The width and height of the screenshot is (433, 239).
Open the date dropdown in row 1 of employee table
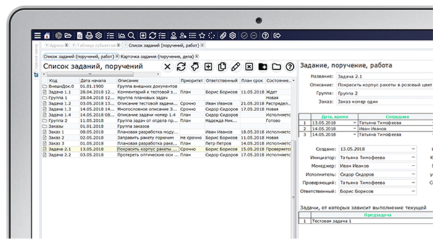[355, 123]
